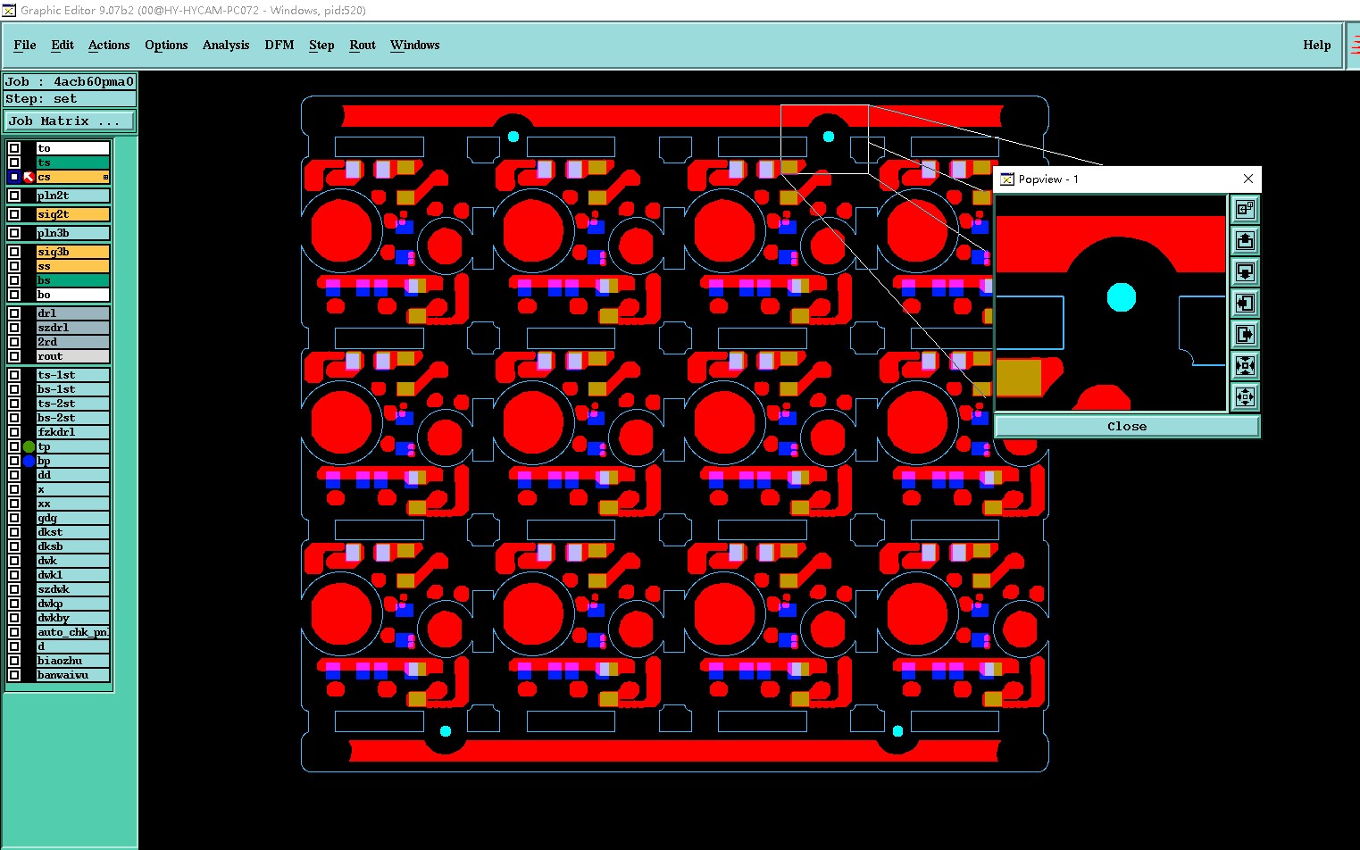Click the green color dot on tp row

pyautogui.click(x=29, y=446)
